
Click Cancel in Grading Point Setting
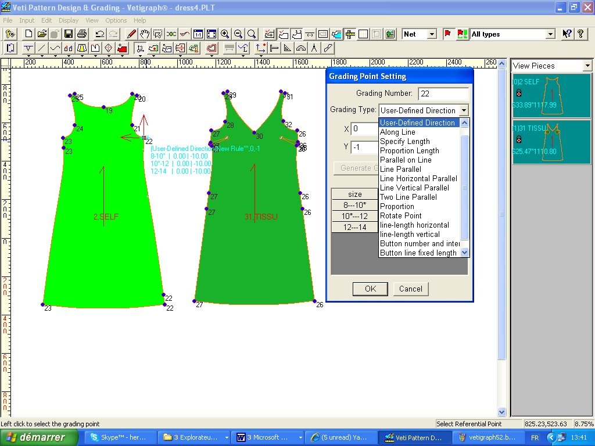tap(411, 289)
